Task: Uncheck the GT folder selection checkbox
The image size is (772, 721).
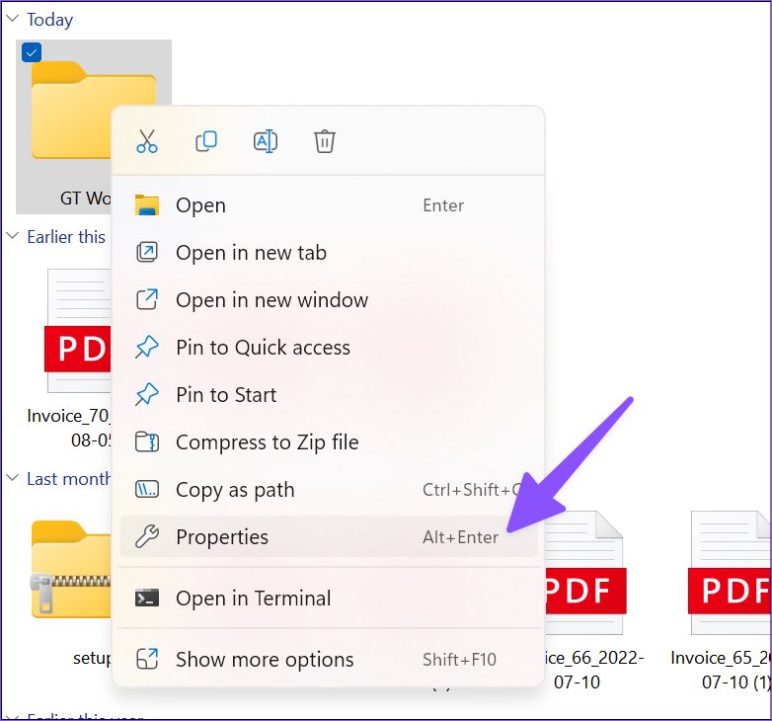Action: click(x=32, y=52)
